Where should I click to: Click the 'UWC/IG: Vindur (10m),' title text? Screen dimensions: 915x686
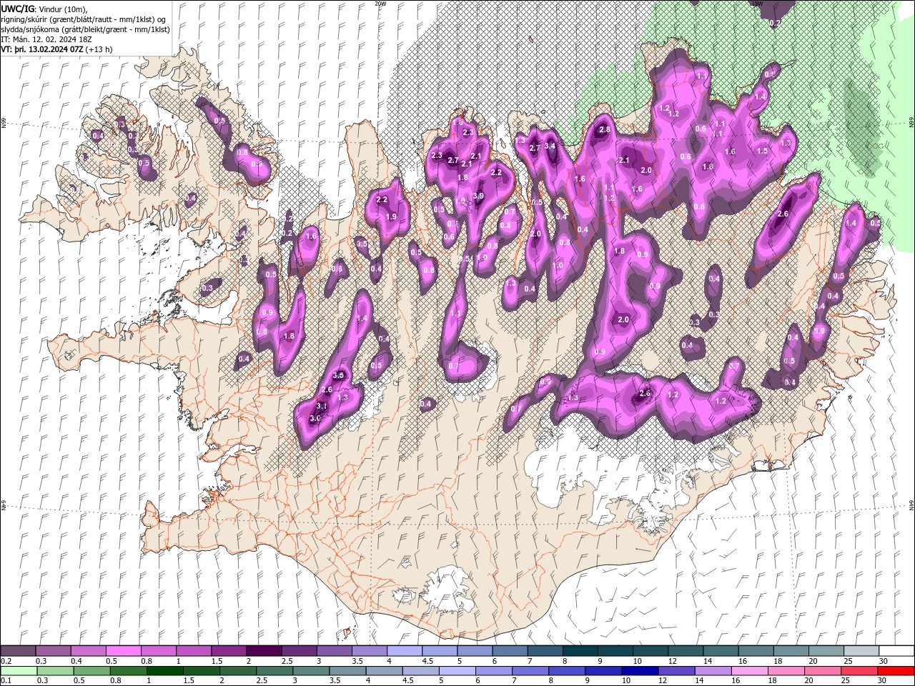click(44, 9)
